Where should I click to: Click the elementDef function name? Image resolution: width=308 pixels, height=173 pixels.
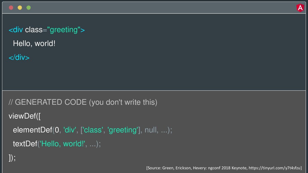click(32, 130)
